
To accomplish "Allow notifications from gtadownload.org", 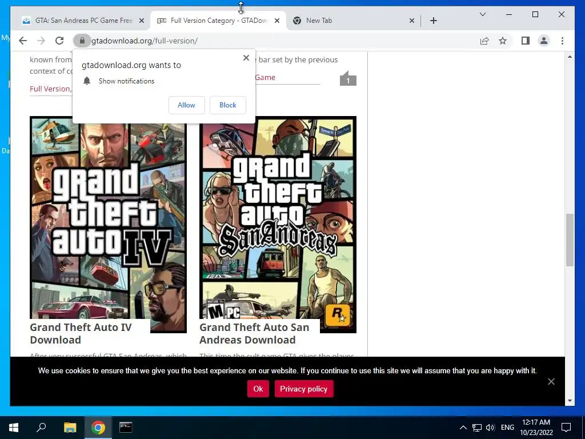I will tap(187, 105).
